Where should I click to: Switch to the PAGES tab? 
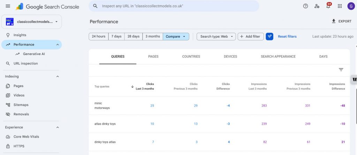pyautogui.click(x=153, y=56)
